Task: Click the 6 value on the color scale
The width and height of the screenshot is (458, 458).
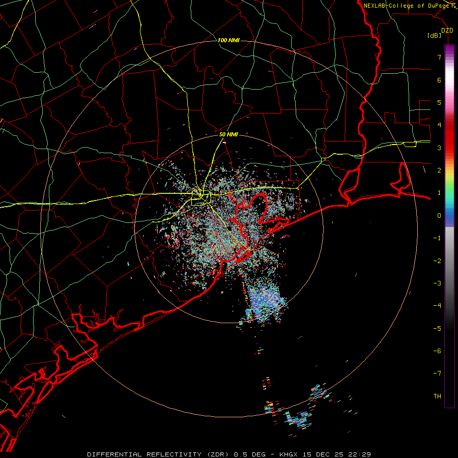Action: pos(439,80)
